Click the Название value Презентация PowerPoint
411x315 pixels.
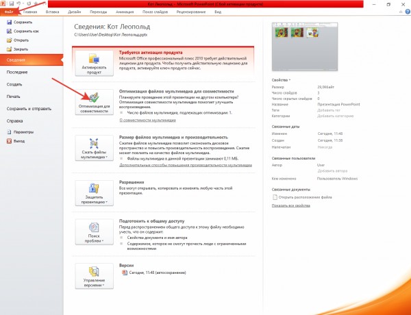tap(338, 104)
